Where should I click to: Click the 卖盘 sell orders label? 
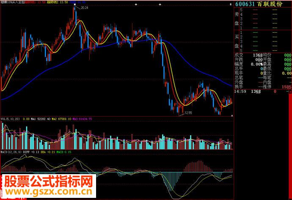point(237,19)
